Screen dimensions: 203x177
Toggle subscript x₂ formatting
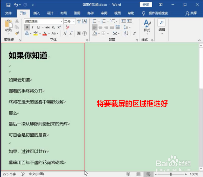53,27
